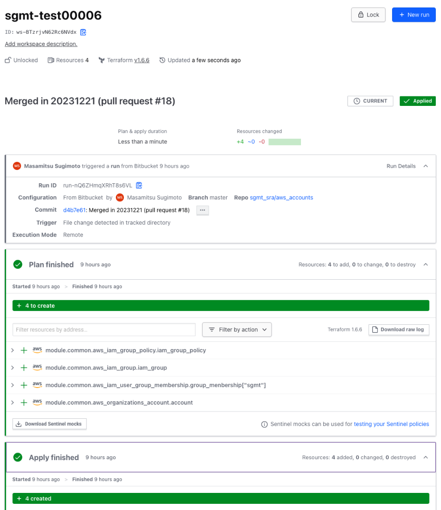
Task: Click the 'Execution Mode' Remote value
Action: pyautogui.click(x=73, y=235)
